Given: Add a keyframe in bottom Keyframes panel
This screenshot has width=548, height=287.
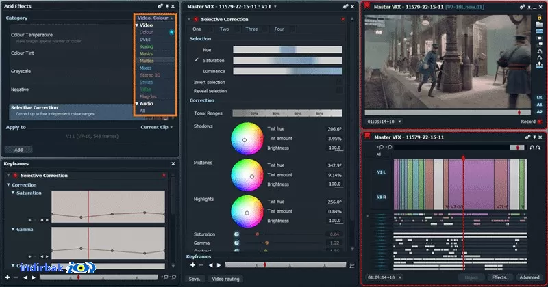Looking at the screenshot, I should point(8,277).
